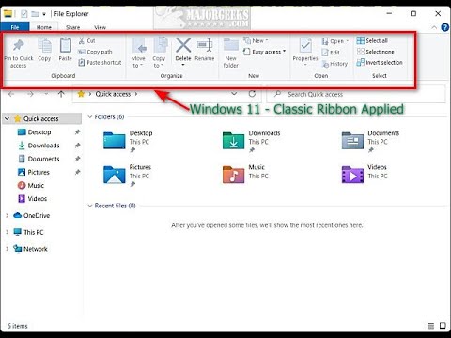The image size is (451, 338).
Task: Refresh the current folder view
Action: point(252,94)
